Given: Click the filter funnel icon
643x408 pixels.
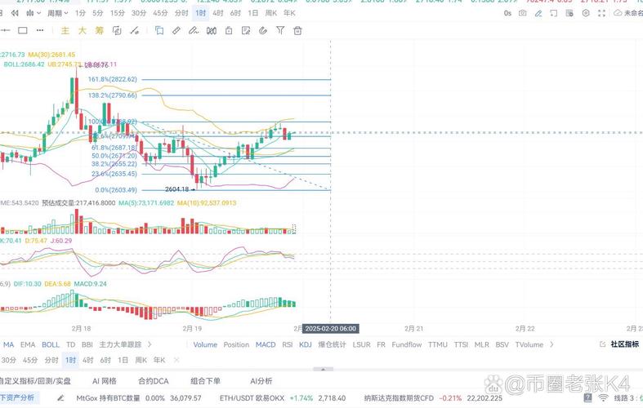Looking at the screenshot, I should [280, 30].
